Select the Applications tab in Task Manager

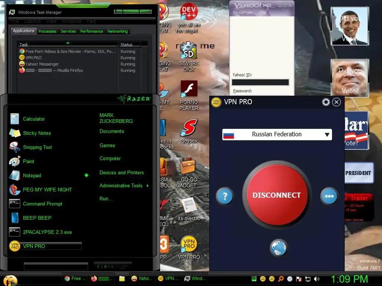point(24,31)
